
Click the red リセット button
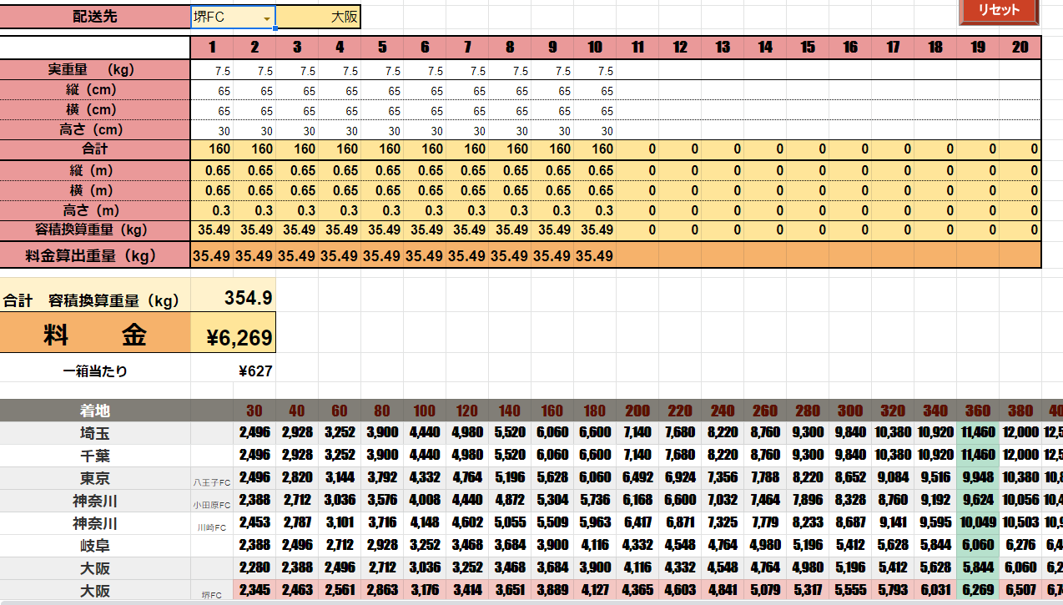click(999, 11)
